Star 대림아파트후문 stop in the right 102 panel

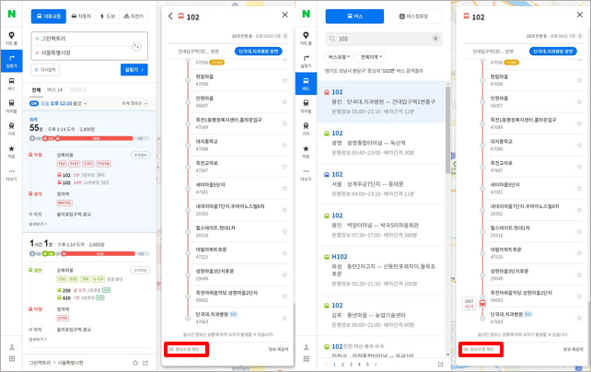(x=579, y=253)
